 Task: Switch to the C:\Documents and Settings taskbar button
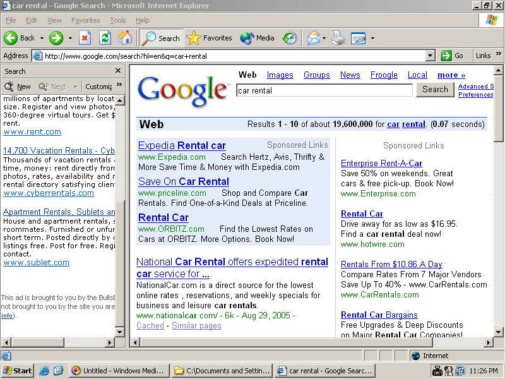[x=222, y=371]
